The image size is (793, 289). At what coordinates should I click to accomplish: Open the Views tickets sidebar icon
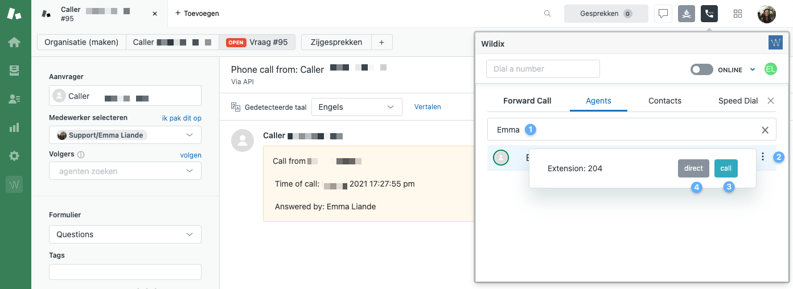pos(14,71)
